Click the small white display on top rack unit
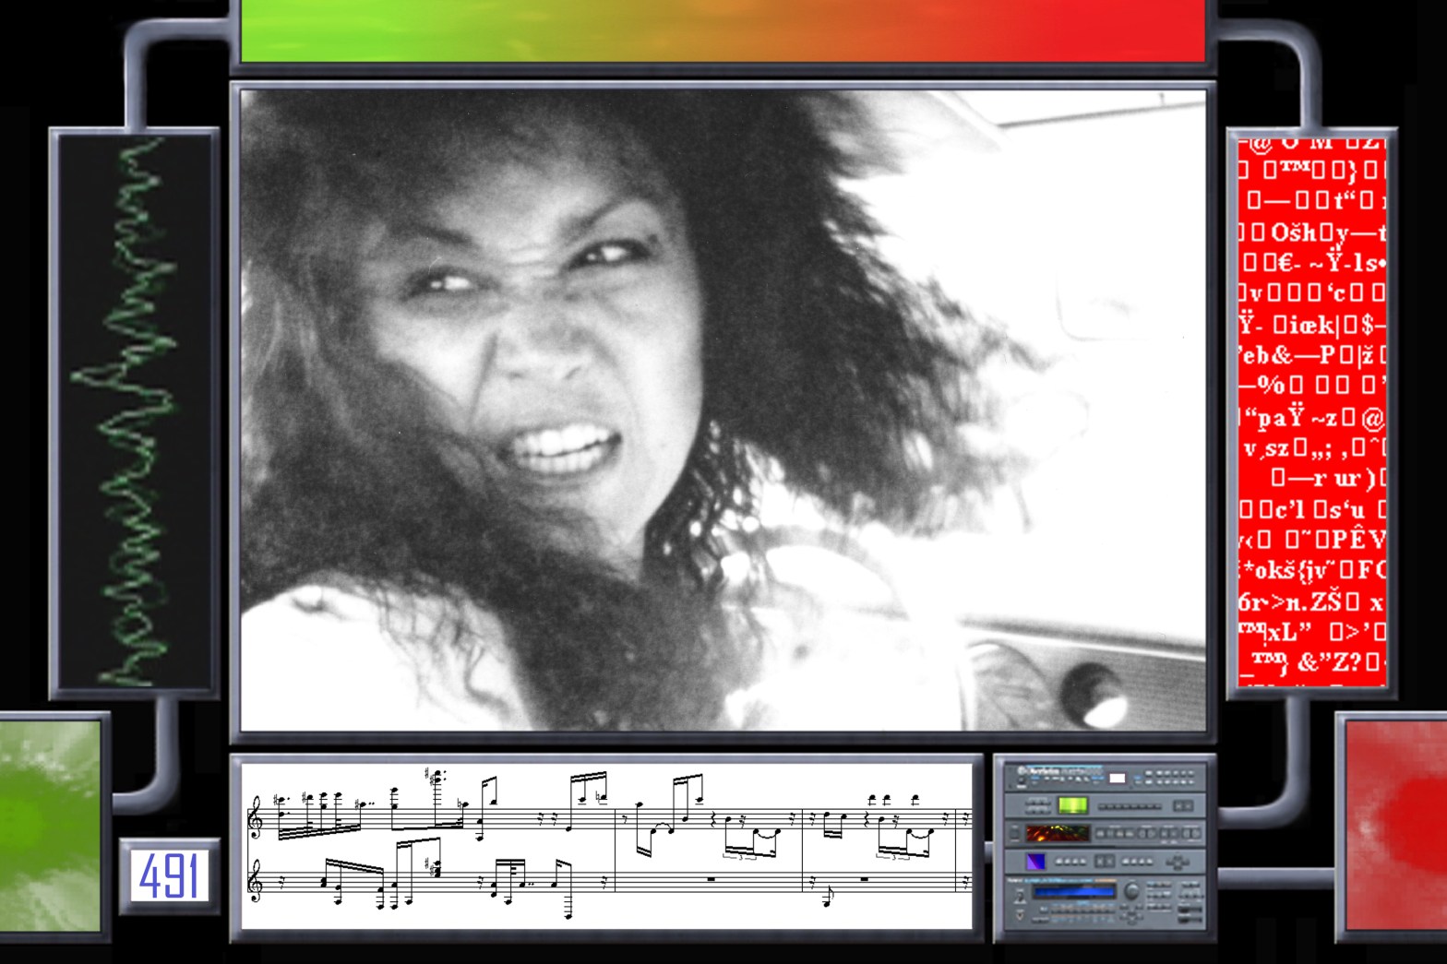 coord(1117,779)
